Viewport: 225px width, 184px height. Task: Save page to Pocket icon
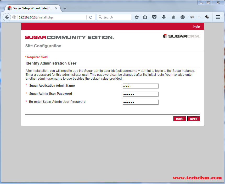tap(154, 17)
